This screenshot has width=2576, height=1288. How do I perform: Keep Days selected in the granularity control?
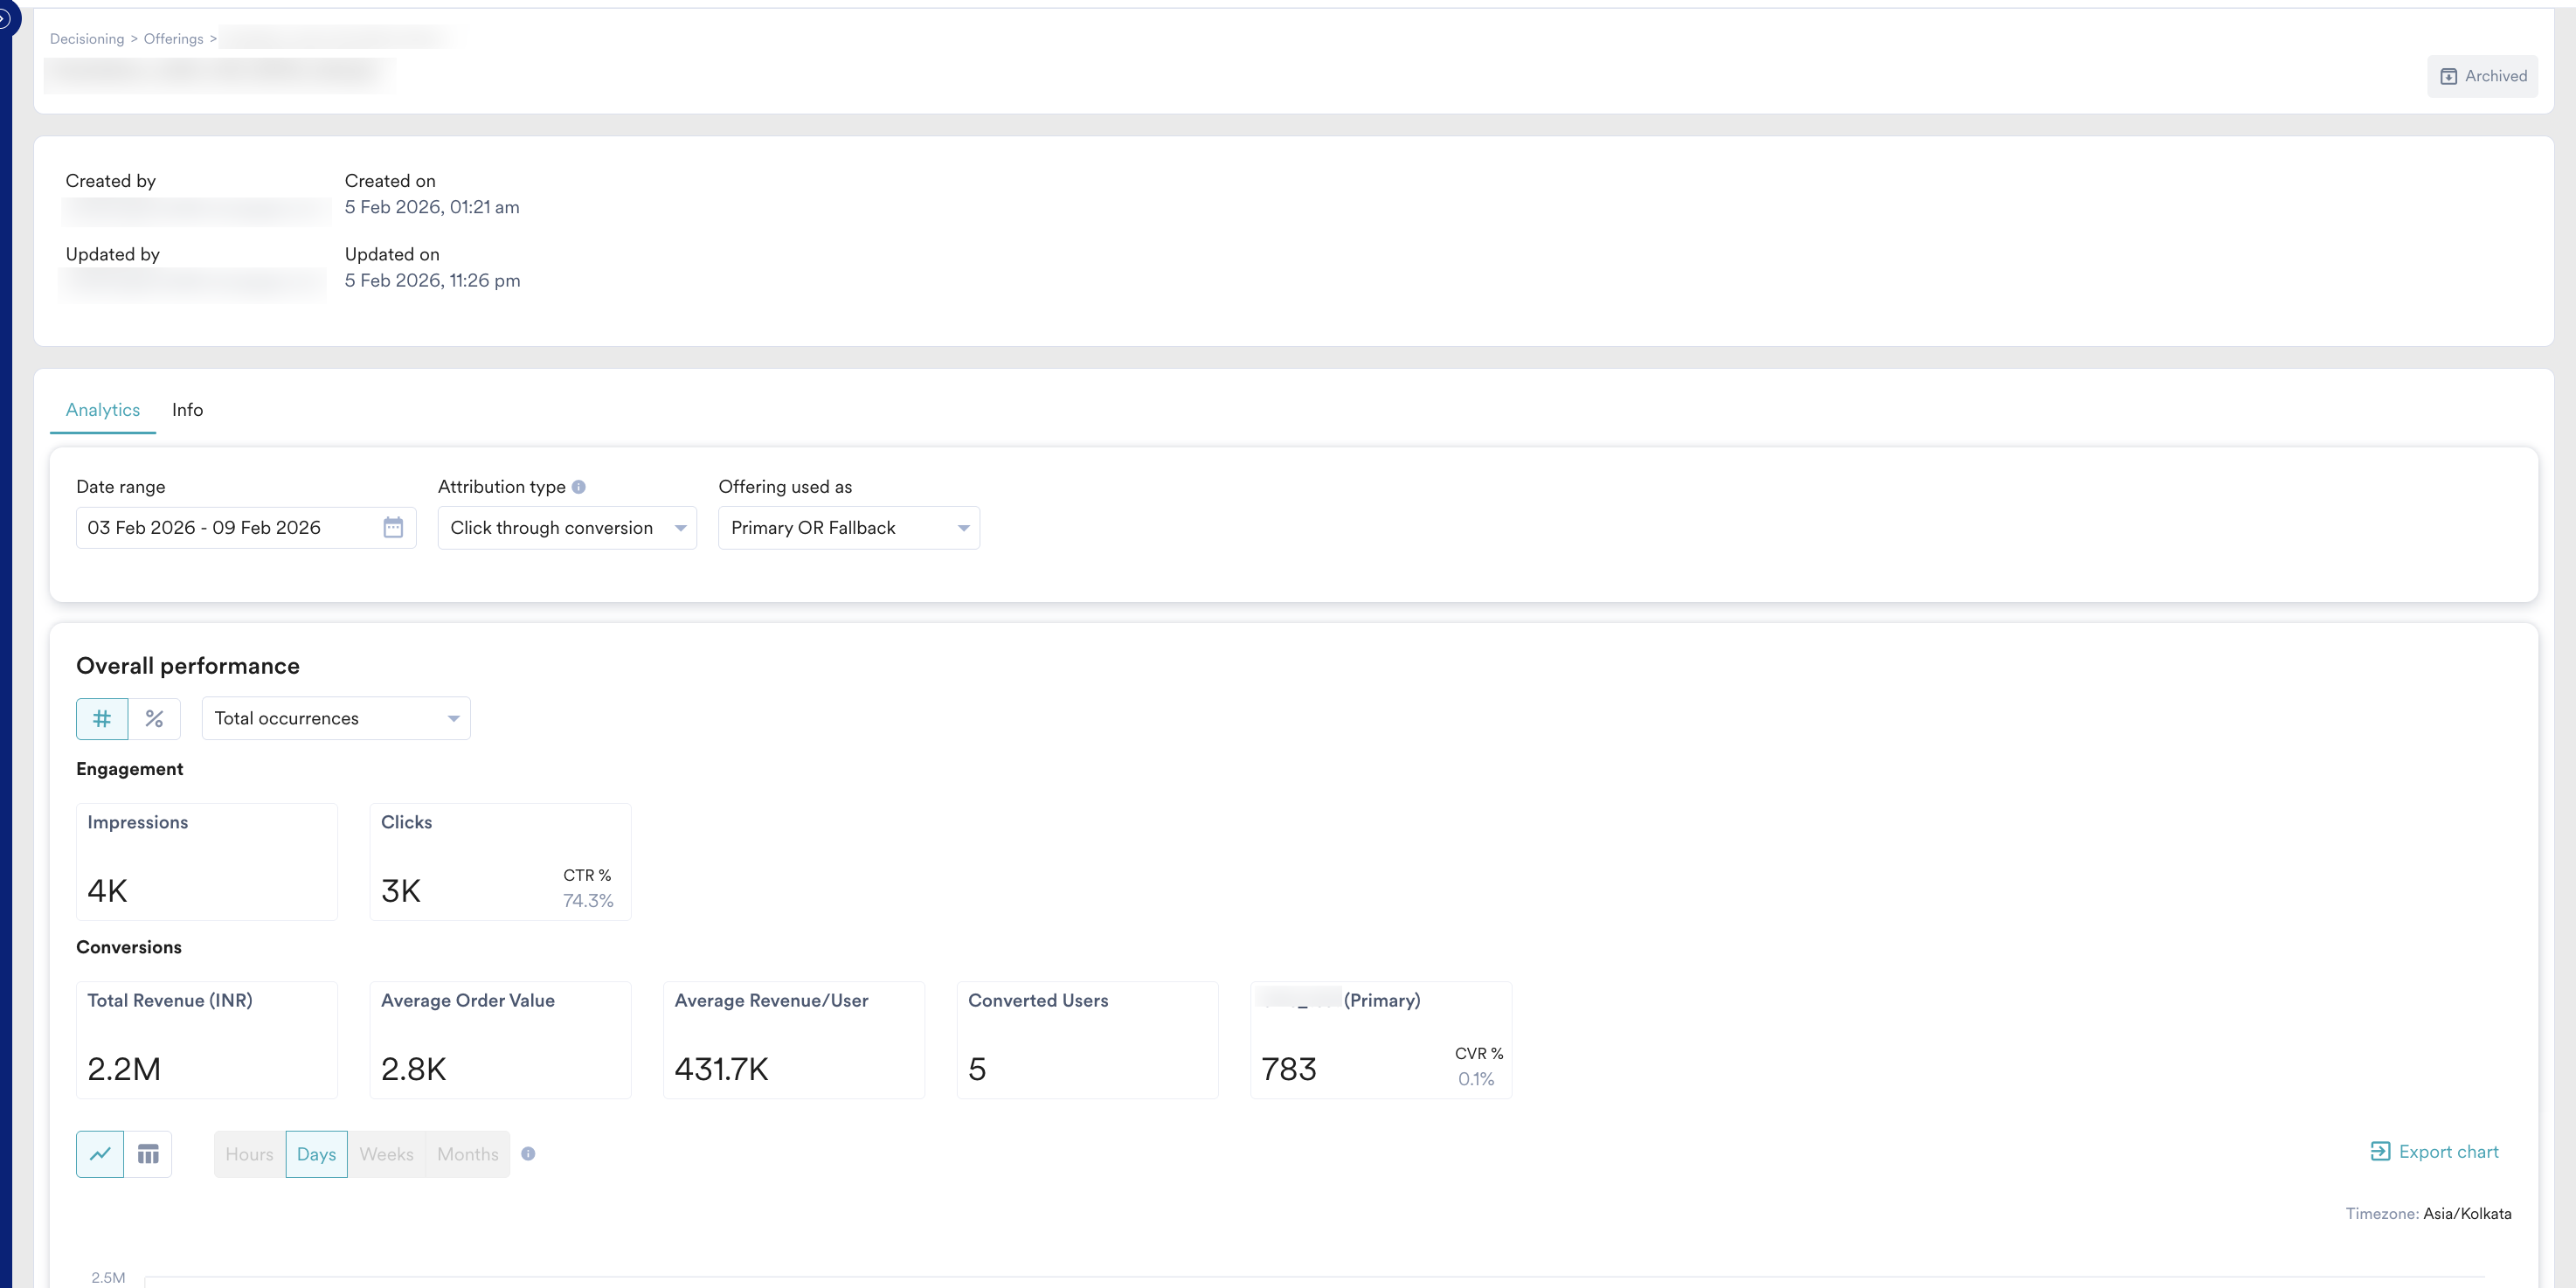316,1153
